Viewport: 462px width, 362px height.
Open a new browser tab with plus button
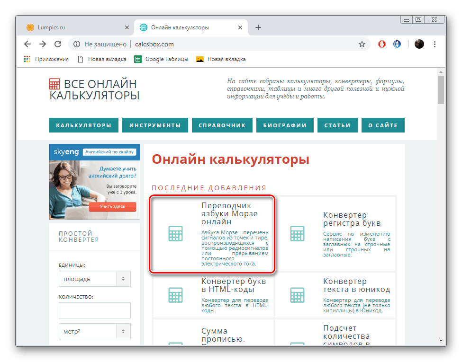coord(258,27)
